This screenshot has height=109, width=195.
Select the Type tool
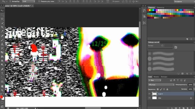[x=2, y=73]
